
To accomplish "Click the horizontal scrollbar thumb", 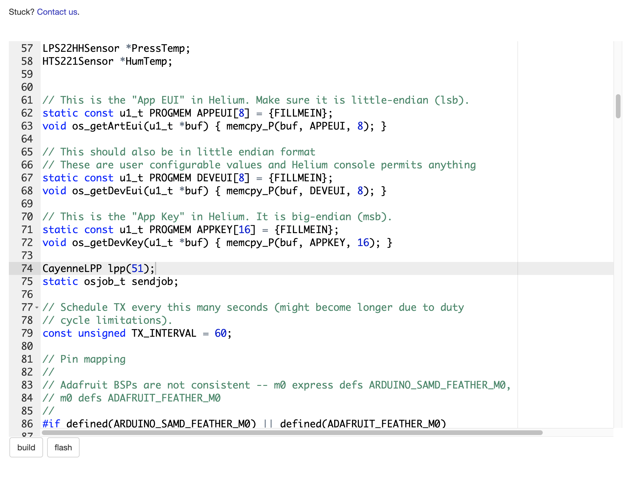I will (292, 433).
